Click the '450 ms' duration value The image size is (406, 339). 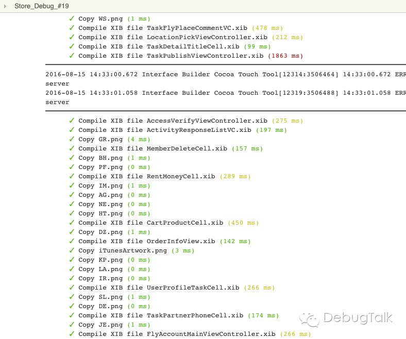tap(243, 223)
